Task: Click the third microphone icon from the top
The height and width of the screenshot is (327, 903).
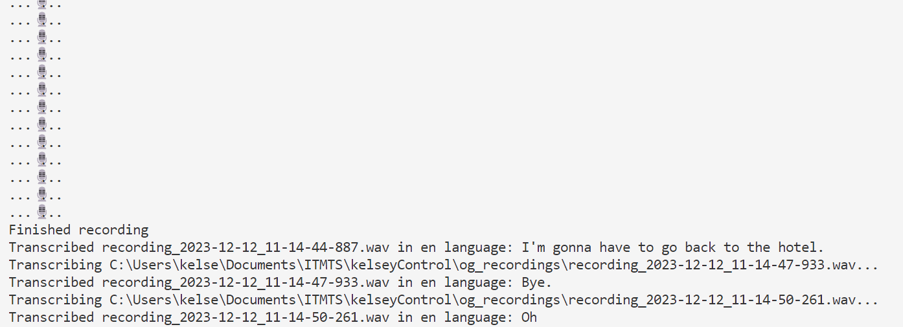Action: click(41, 37)
